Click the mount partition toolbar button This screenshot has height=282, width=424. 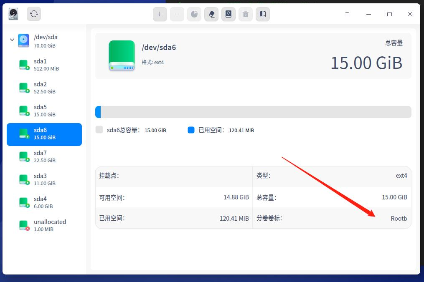pyautogui.click(x=229, y=14)
